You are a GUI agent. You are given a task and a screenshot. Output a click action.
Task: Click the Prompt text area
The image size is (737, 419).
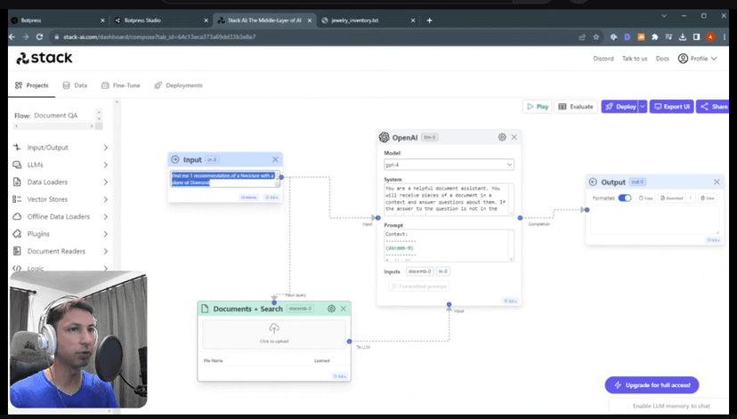[449, 246]
